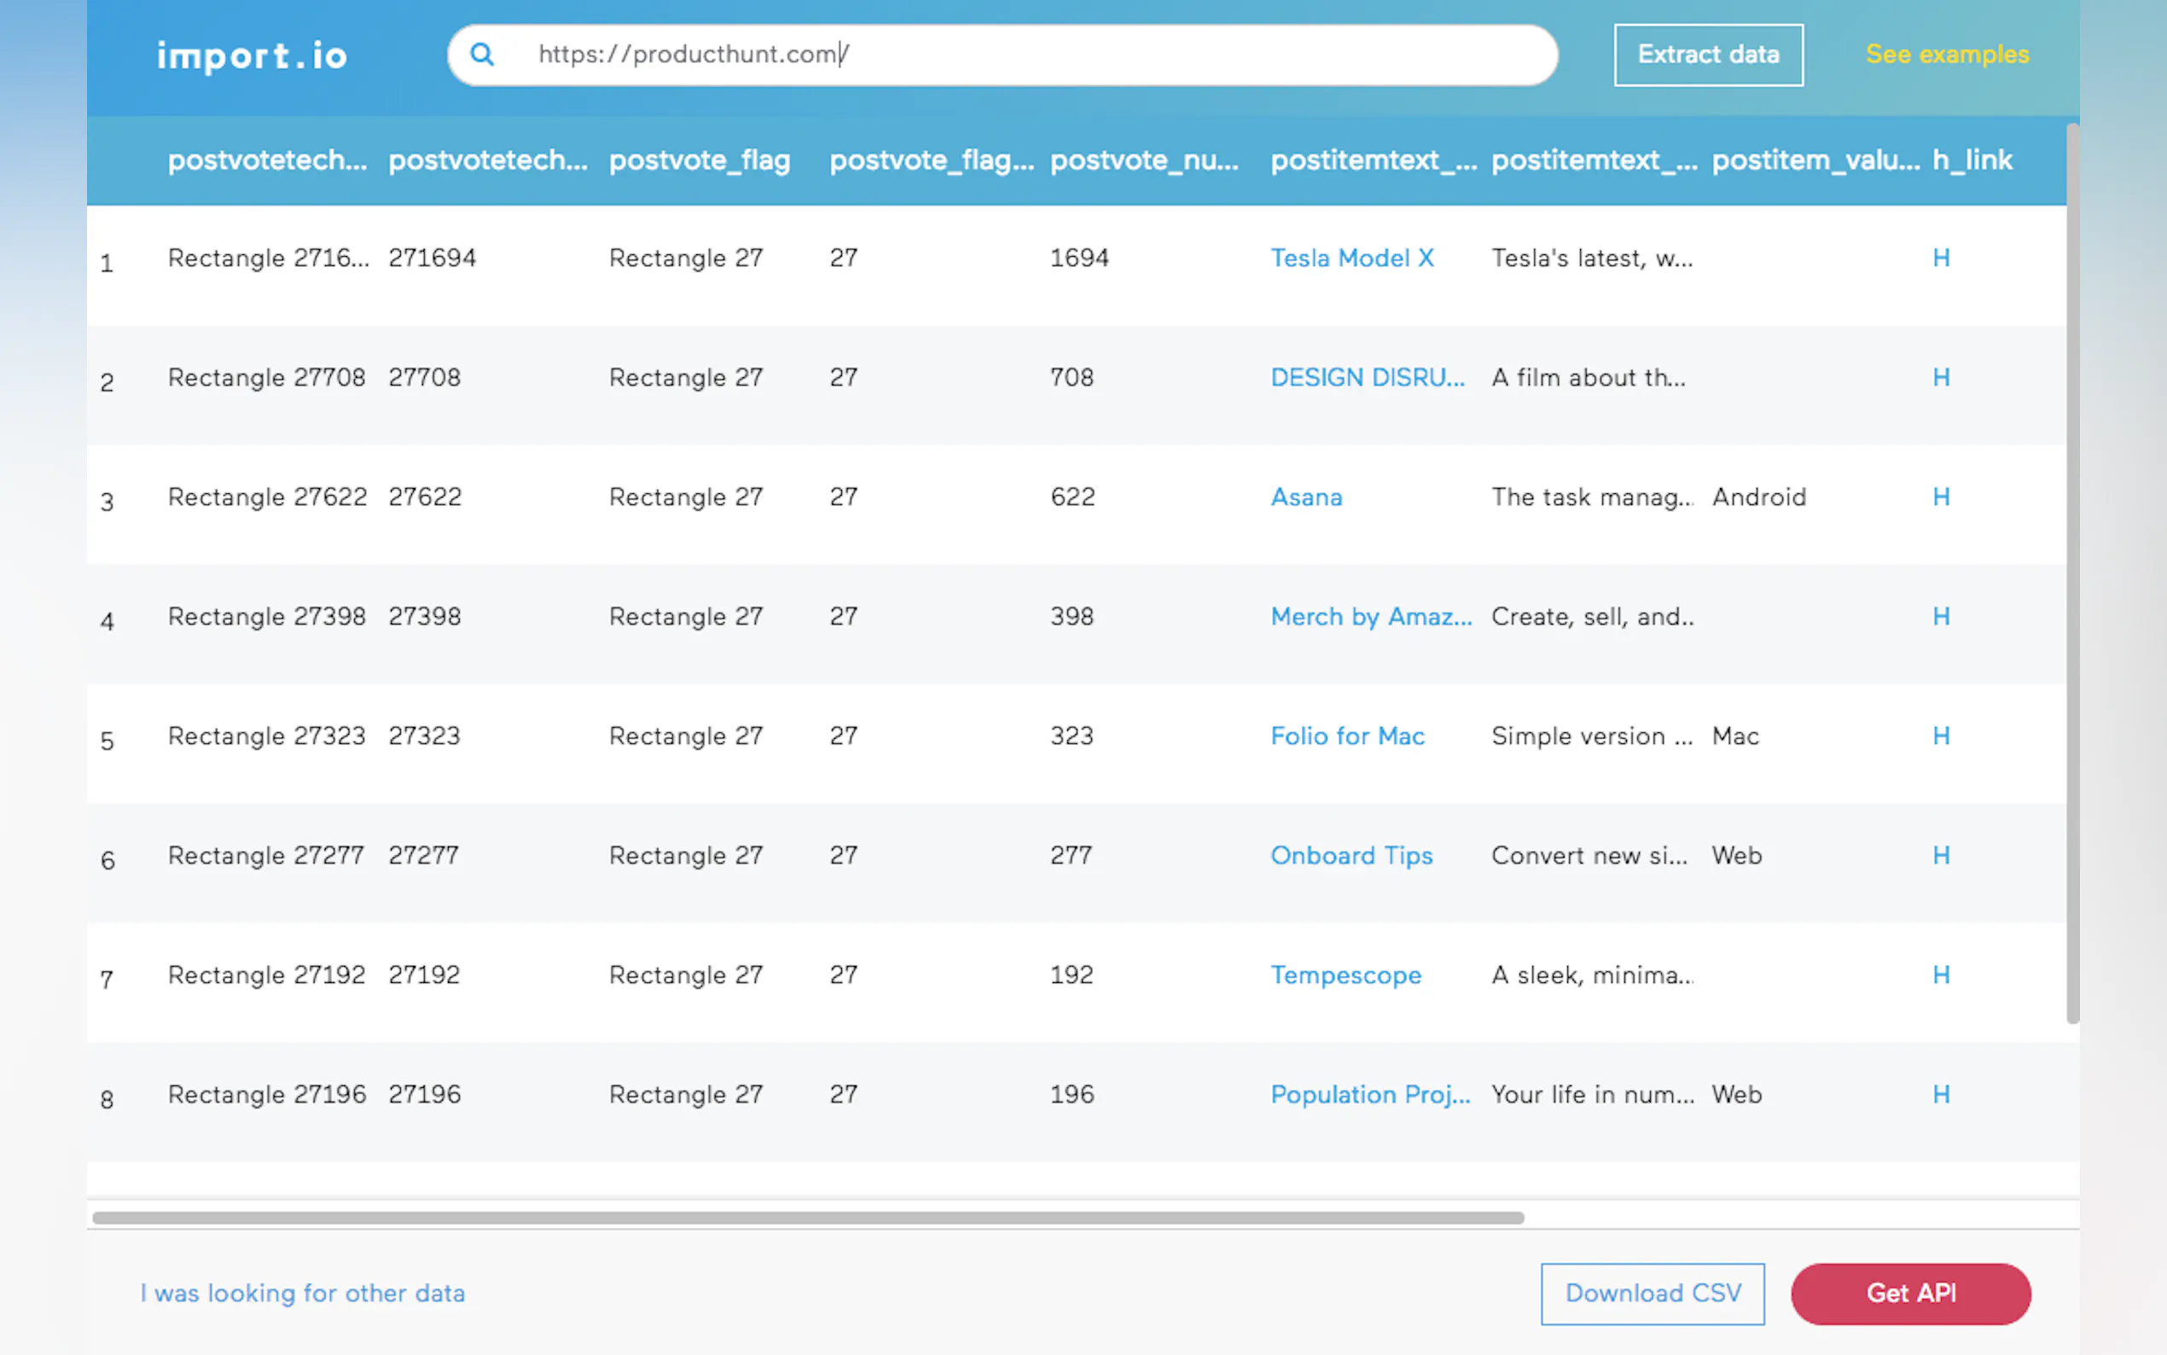Click row number 5
This screenshot has height=1355, width=2167.
click(107, 741)
